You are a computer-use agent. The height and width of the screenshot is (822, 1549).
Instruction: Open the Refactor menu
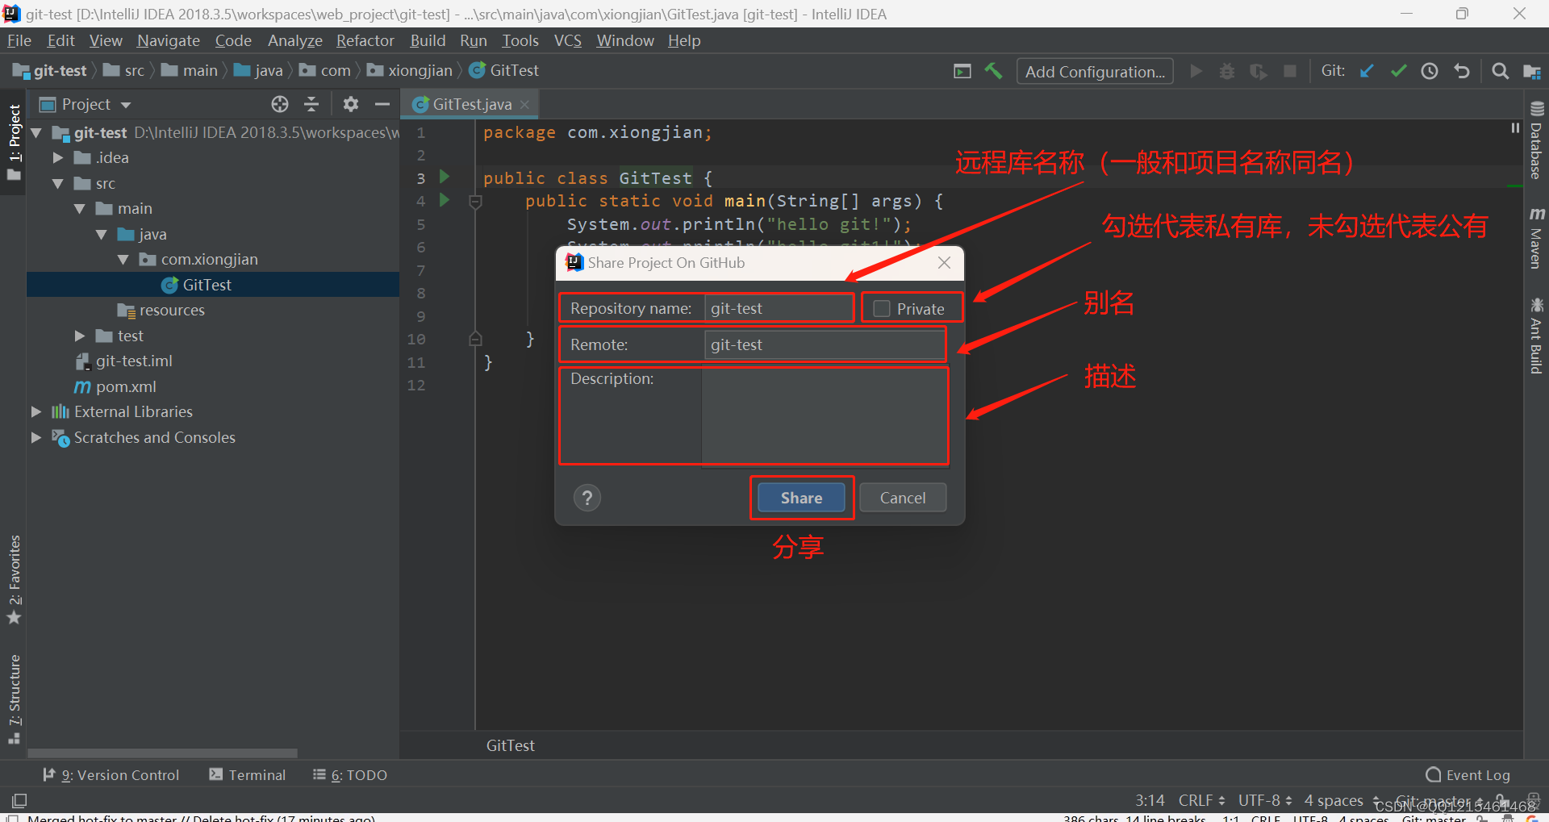(365, 40)
